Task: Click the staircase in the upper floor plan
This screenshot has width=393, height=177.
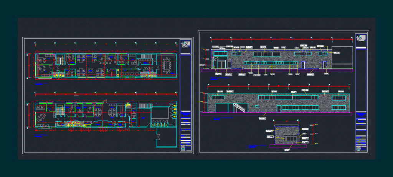Action: [60, 61]
